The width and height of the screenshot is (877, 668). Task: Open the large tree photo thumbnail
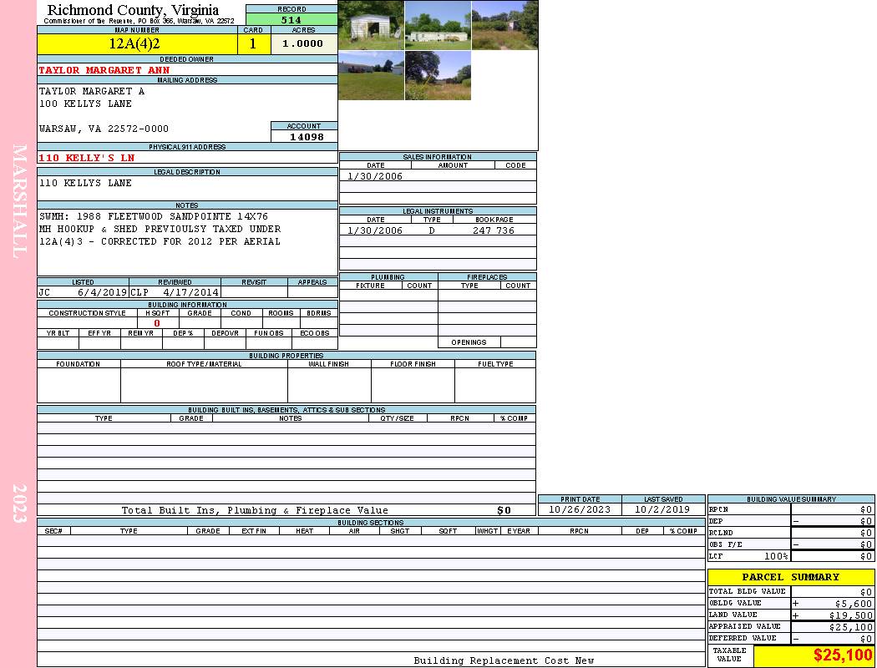[438, 76]
